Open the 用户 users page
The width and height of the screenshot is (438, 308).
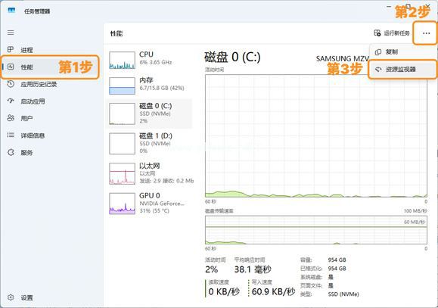point(26,118)
